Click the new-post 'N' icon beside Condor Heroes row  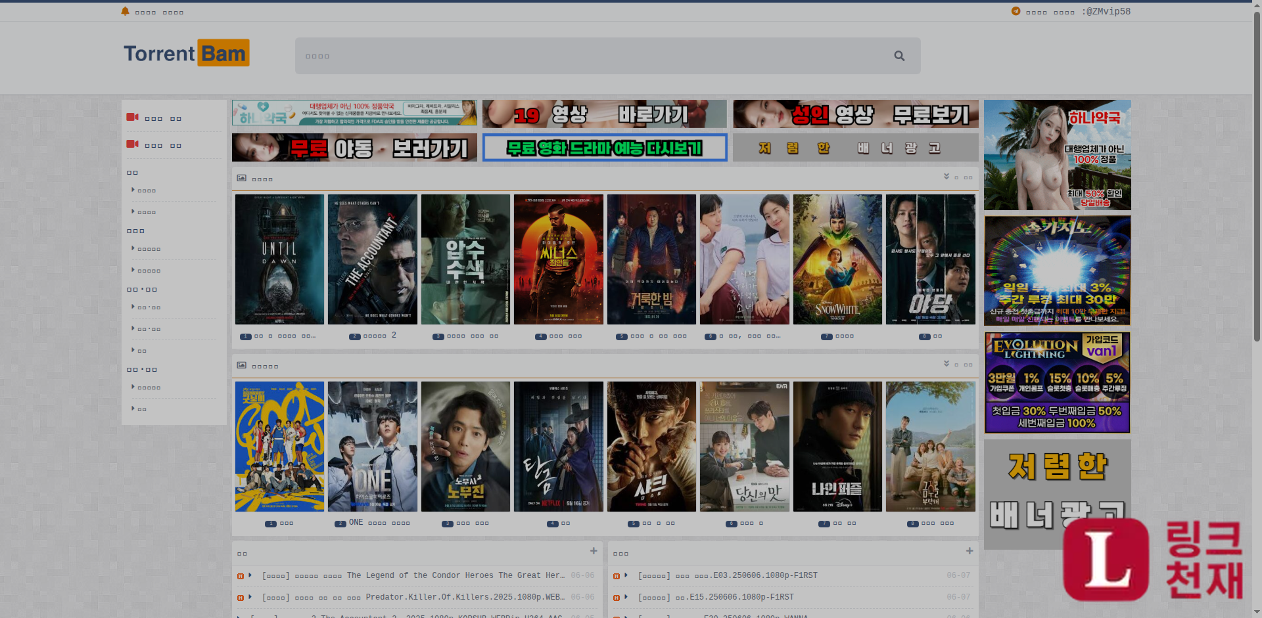(x=241, y=577)
